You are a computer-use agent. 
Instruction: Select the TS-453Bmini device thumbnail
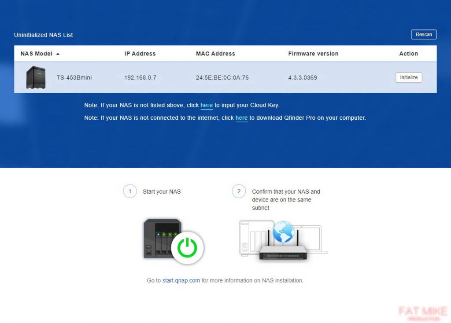36,77
